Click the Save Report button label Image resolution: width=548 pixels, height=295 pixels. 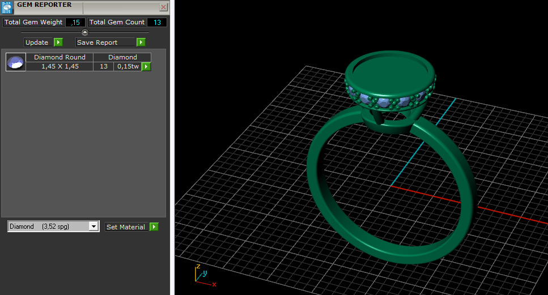105,42
